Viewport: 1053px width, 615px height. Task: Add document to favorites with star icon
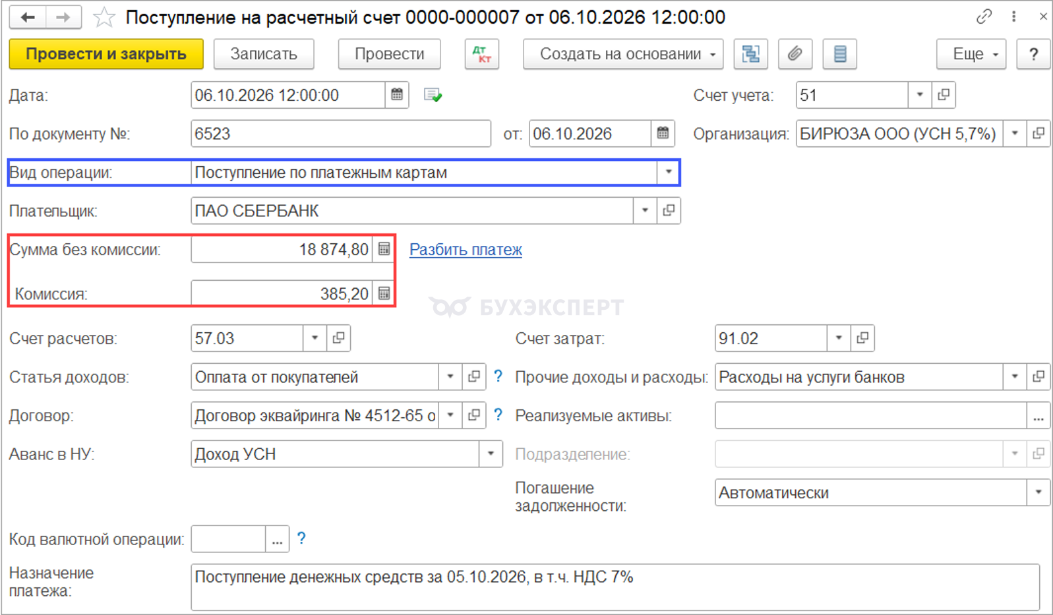(x=104, y=17)
